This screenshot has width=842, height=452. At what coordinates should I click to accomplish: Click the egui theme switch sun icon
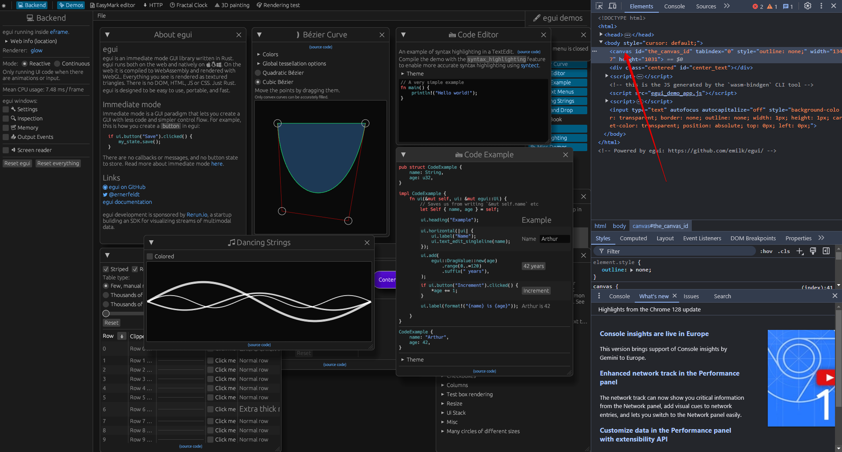tap(4, 6)
